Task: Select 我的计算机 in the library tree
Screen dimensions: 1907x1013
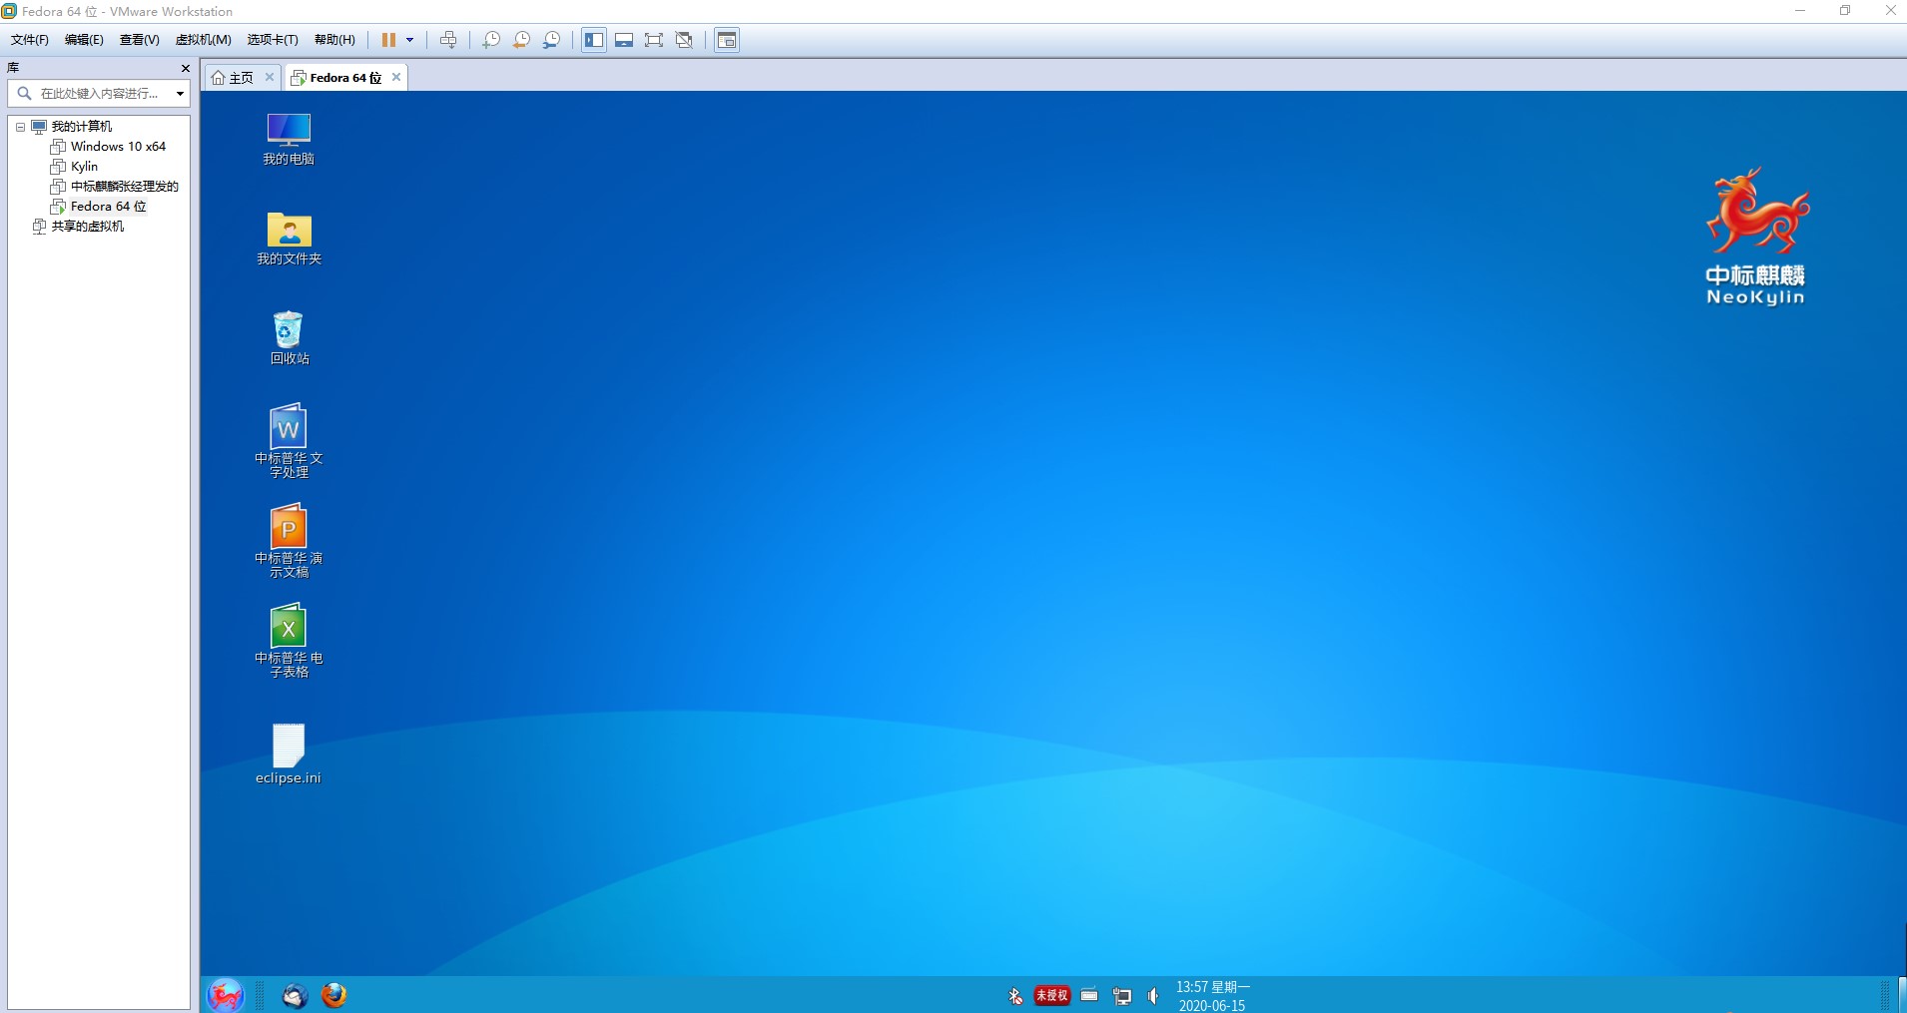Action: click(82, 127)
